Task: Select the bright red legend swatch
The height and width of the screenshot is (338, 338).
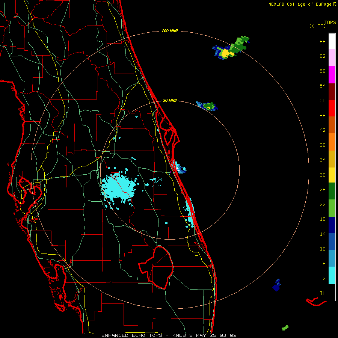Action: pyautogui.click(x=332, y=108)
